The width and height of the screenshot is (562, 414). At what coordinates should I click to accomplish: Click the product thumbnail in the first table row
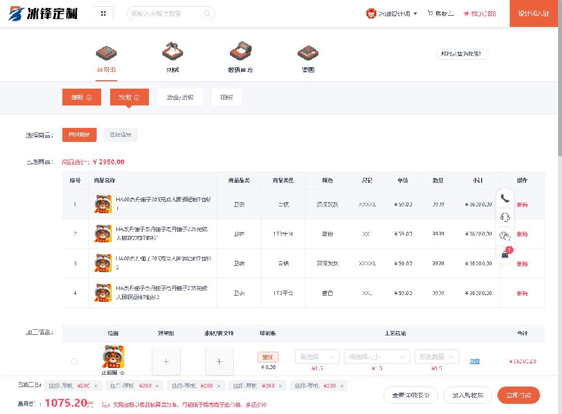103,205
